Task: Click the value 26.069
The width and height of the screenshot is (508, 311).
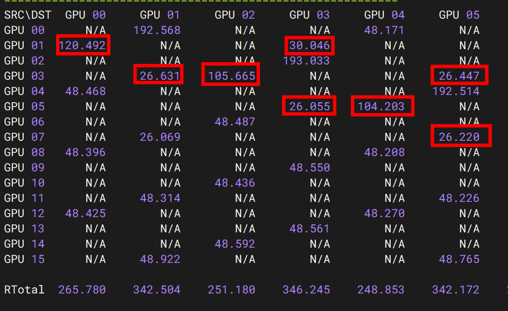Action: coord(160,137)
